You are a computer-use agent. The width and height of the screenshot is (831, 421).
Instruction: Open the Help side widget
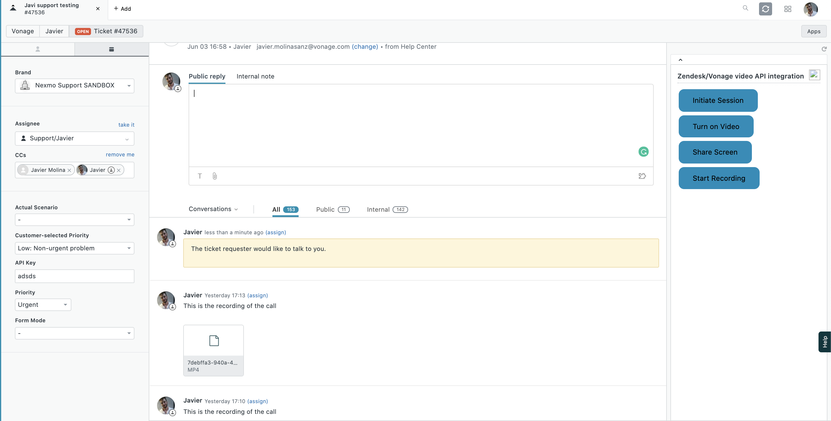pyautogui.click(x=824, y=342)
